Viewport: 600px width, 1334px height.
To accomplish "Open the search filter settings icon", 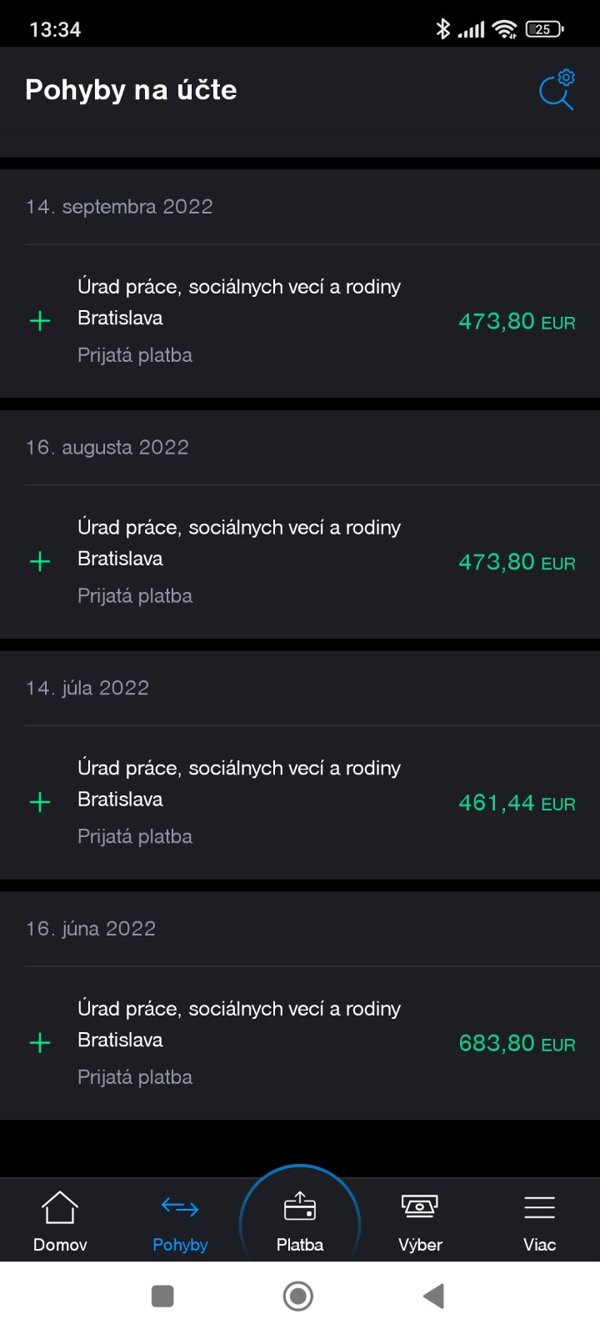I will tap(557, 90).
